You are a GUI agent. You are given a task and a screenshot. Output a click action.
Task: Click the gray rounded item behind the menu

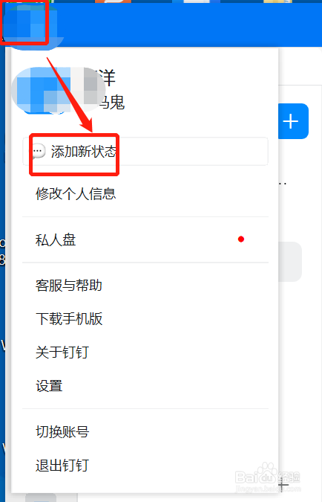coord(290,262)
